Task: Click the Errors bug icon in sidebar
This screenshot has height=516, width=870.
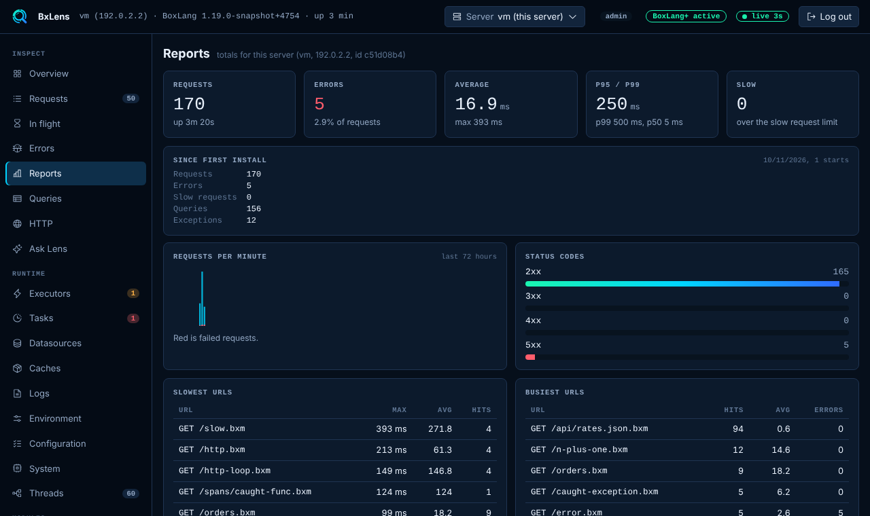Action: tap(17, 148)
